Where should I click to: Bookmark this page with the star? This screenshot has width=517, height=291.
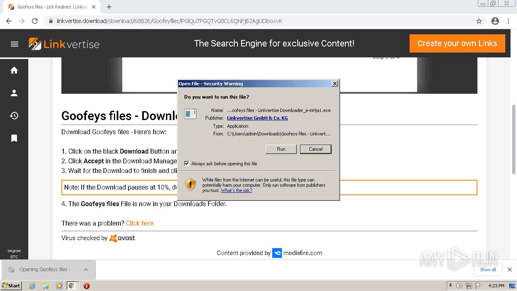pos(479,21)
